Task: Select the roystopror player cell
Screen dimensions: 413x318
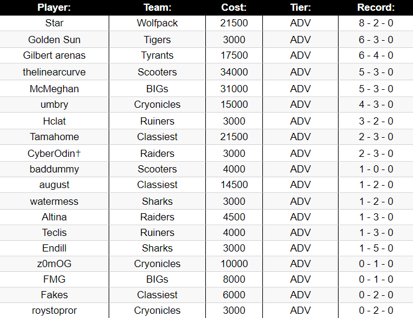Action: pyautogui.click(x=54, y=311)
